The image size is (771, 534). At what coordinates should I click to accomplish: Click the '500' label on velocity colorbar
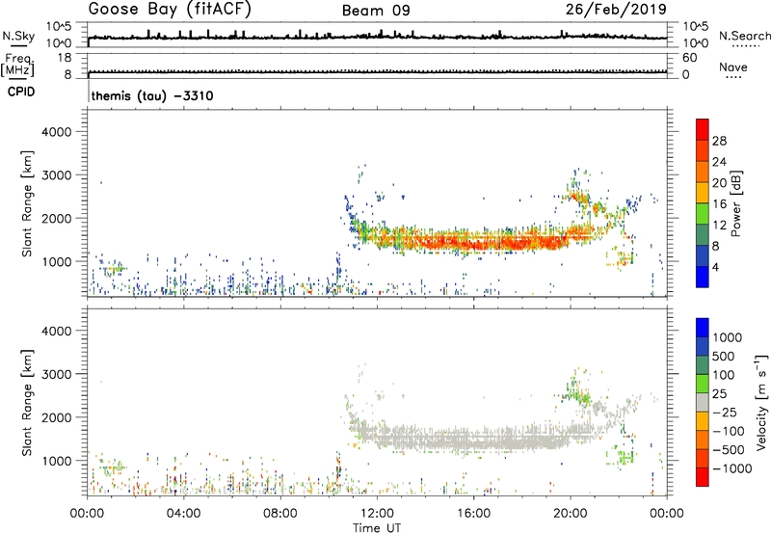[x=724, y=357]
